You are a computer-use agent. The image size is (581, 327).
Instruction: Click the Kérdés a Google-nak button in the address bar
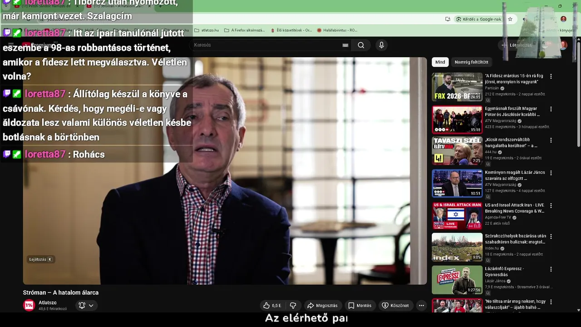coord(478,19)
